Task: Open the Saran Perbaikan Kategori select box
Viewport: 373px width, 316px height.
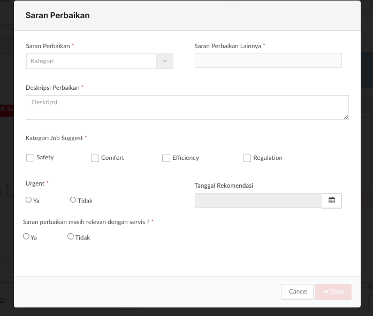Action: [x=91, y=61]
